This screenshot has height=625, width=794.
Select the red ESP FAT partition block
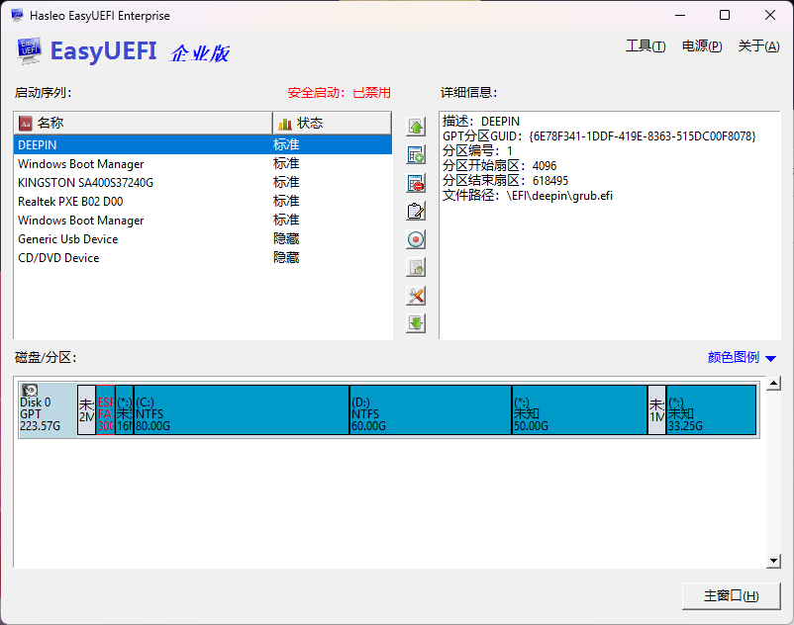click(x=105, y=410)
